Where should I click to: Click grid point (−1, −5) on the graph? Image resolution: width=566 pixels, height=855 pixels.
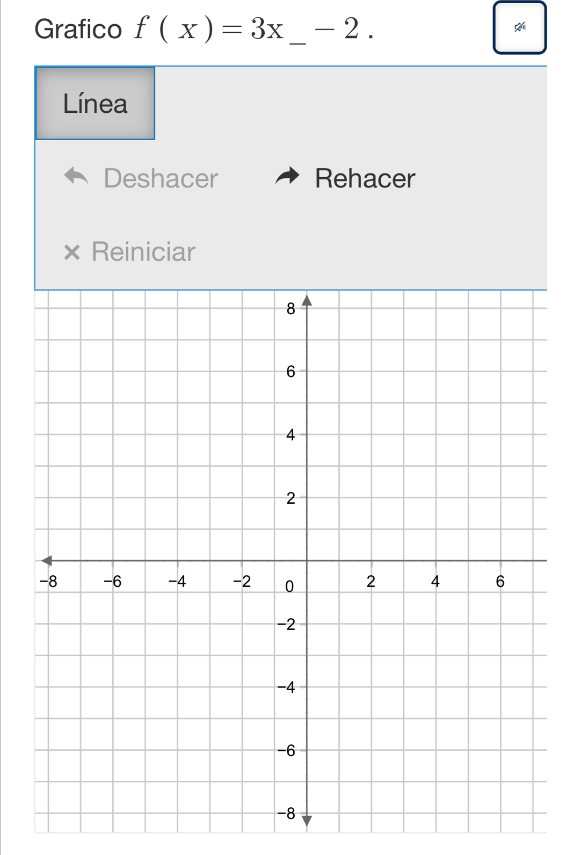click(x=274, y=719)
